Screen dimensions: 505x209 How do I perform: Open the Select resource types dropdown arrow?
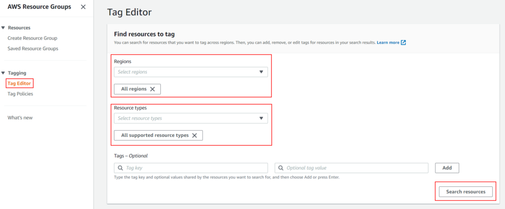261,118
